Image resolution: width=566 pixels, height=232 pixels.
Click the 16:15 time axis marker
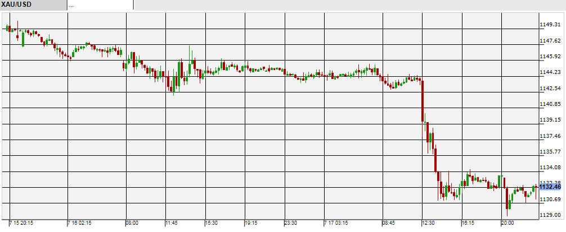[x=468, y=223]
